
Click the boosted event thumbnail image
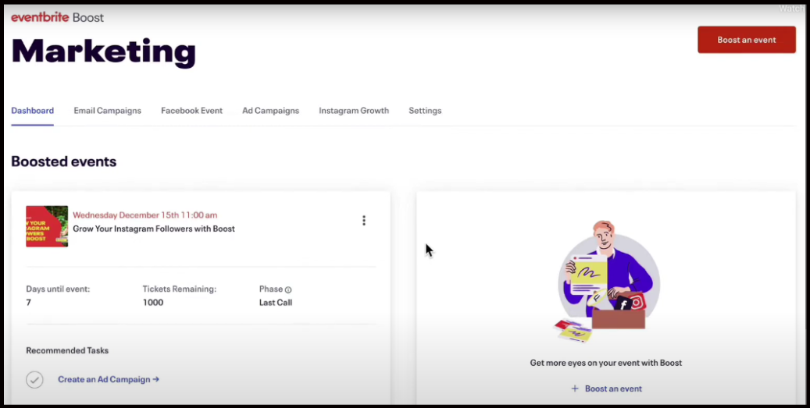point(47,226)
